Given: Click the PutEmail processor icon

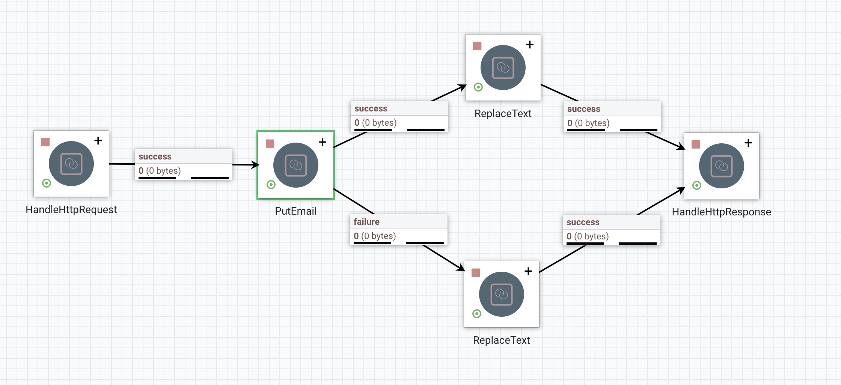Looking at the screenshot, I should click(296, 165).
